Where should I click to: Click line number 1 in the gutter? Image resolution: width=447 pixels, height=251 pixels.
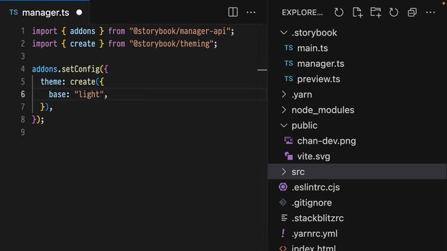coord(23,31)
